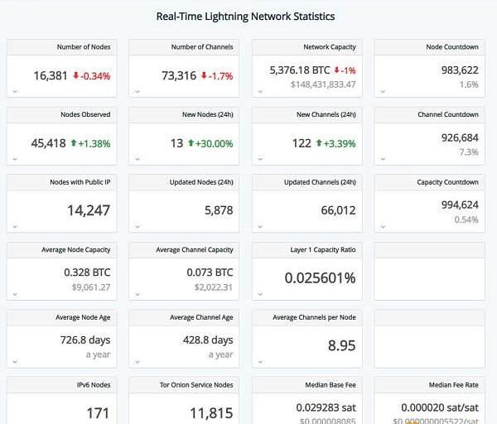The height and width of the screenshot is (424, 497).
Task: Expand chevron in Average Channel Age card
Action: pyautogui.click(x=138, y=362)
